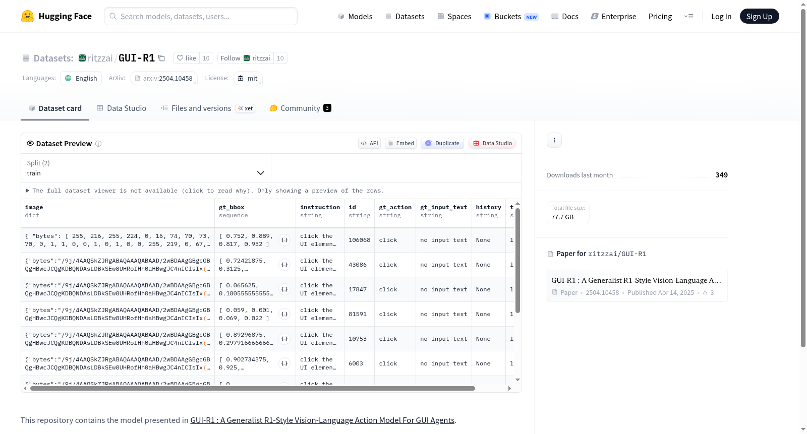Click the follower count next to Follow ritzzai

pos(280,58)
